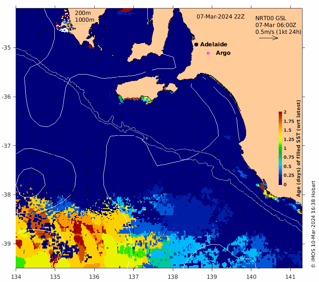Click the colorbar tick label '1.5'

(288, 130)
